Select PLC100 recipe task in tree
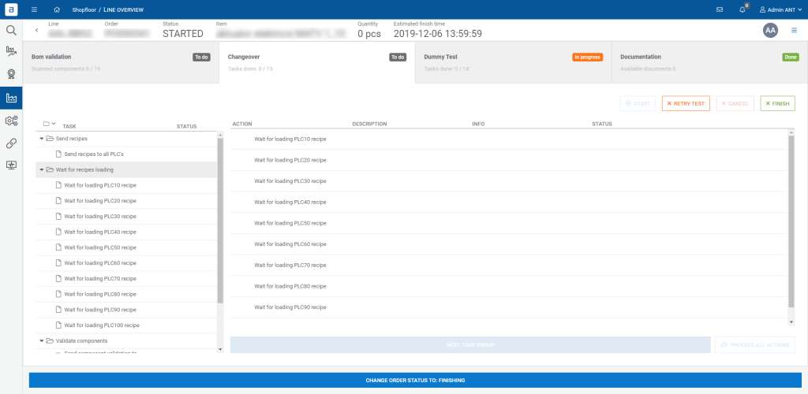Image resolution: width=808 pixels, height=394 pixels. point(126,325)
